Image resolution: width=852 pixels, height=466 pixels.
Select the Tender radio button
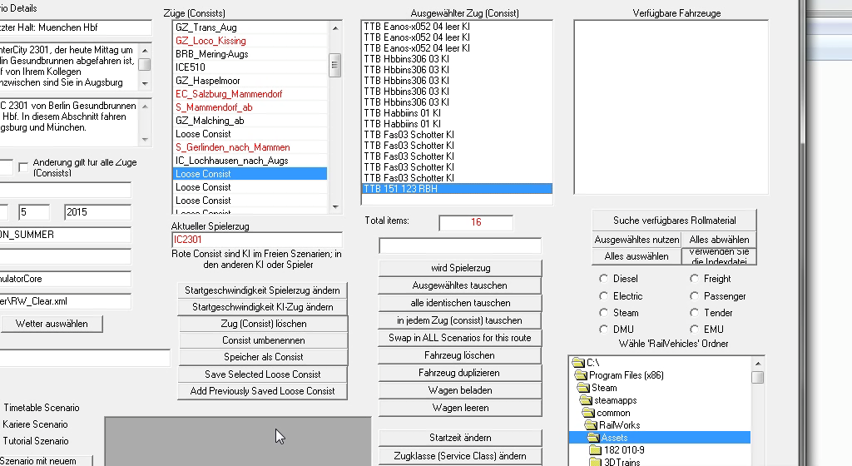pyautogui.click(x=694, y=313)
